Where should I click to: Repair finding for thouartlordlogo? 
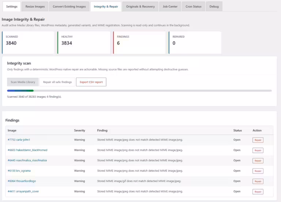pos(258,182)
